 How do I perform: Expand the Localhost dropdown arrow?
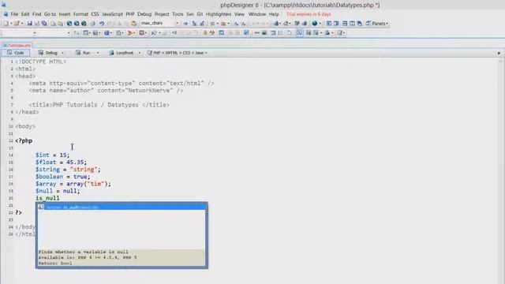pos(140,53)
